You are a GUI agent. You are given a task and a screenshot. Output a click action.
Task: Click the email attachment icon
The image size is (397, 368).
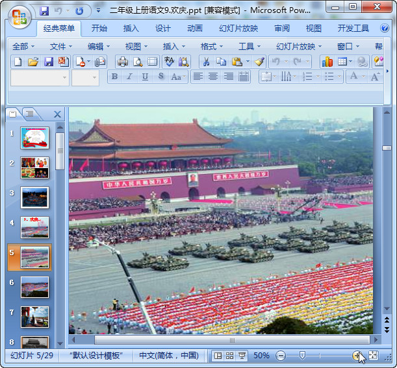pyautogui.click(x=100, y=62)
